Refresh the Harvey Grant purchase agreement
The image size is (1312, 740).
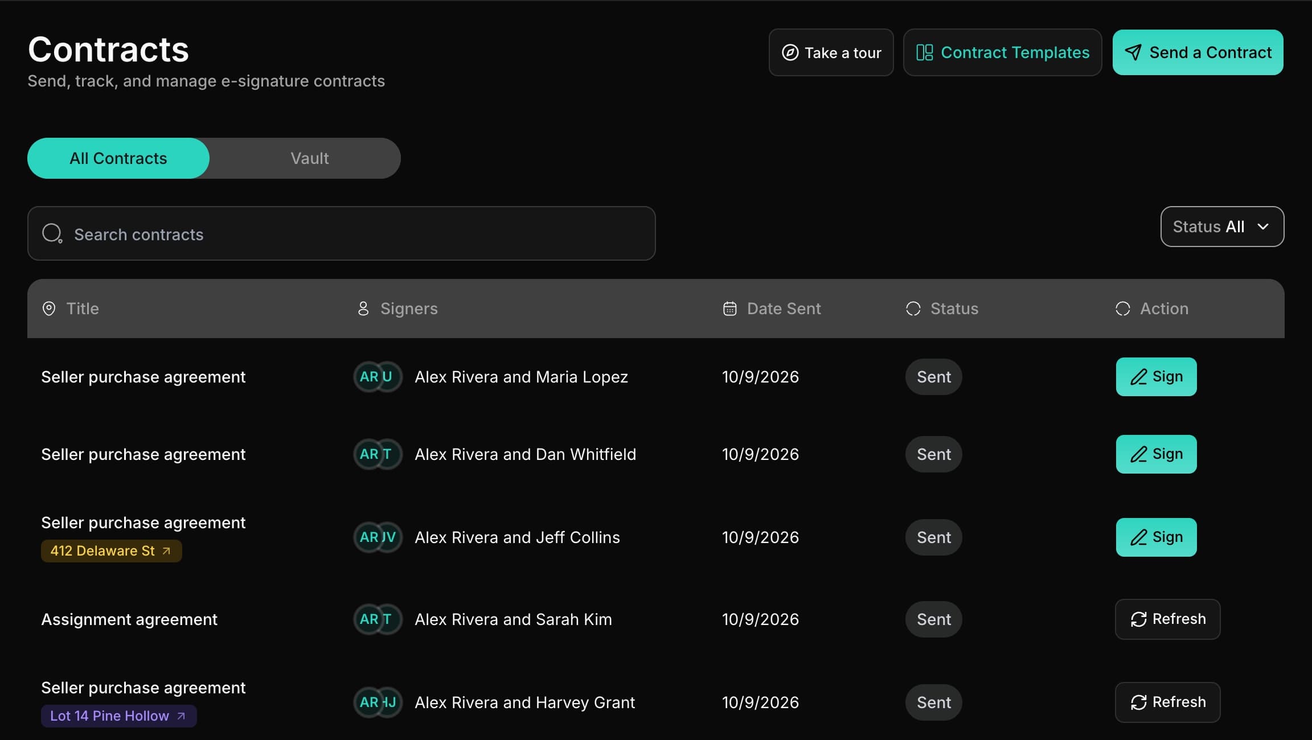[x=1168, y=702]
